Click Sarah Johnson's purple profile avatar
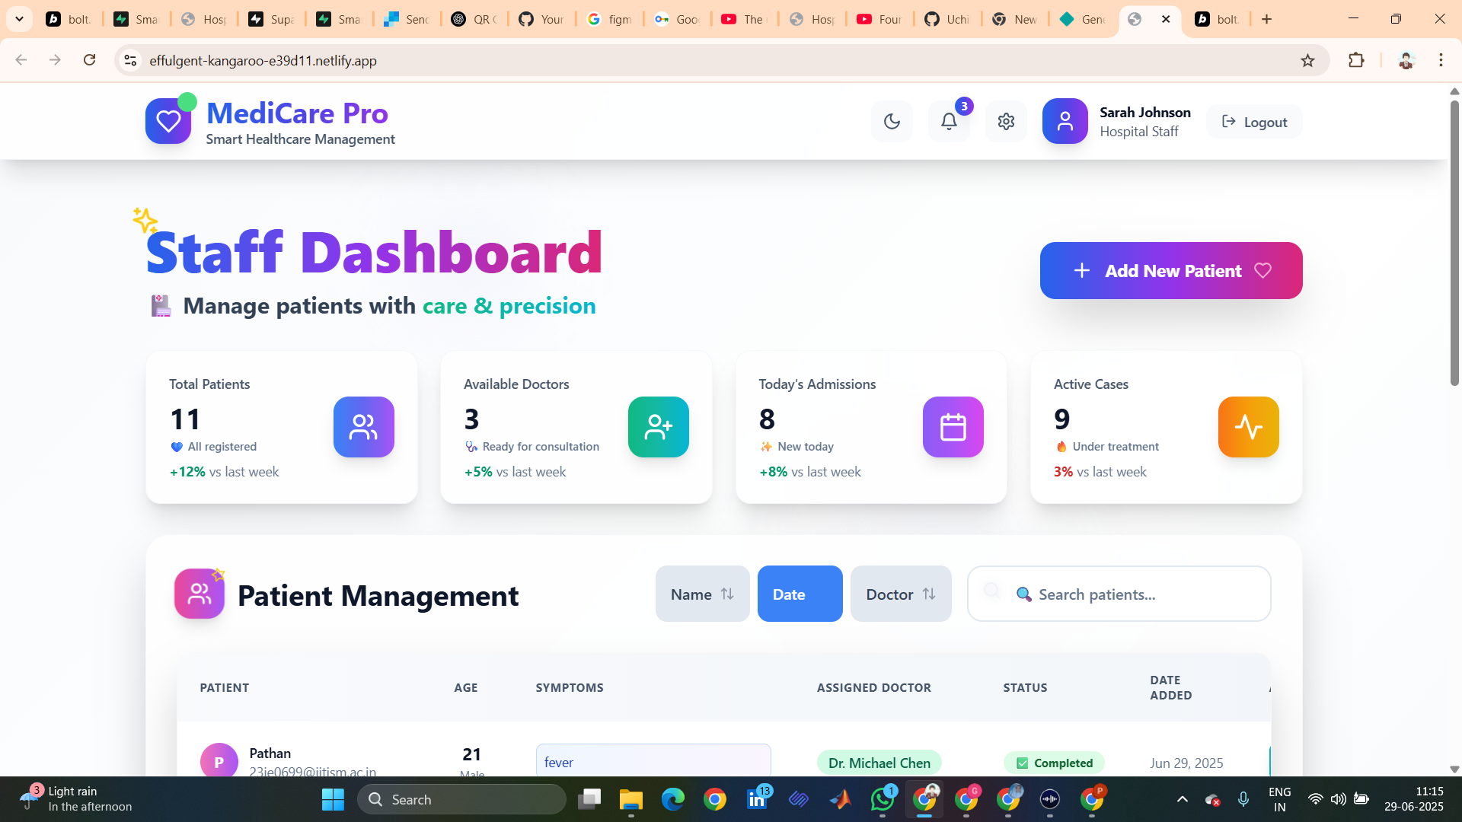 [x=1065, y=122]
